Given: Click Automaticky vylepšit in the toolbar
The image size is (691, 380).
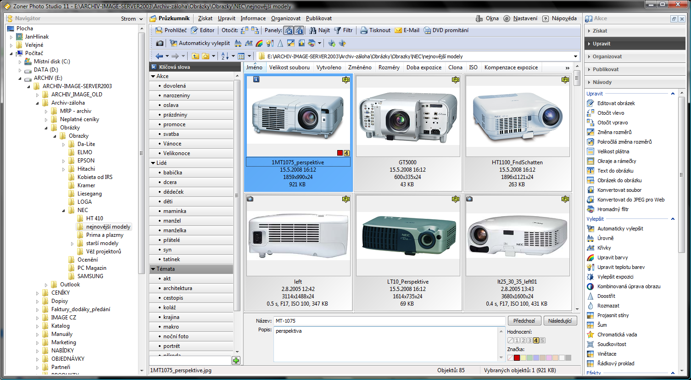Looking at the screenshot, I should (200, 43).
